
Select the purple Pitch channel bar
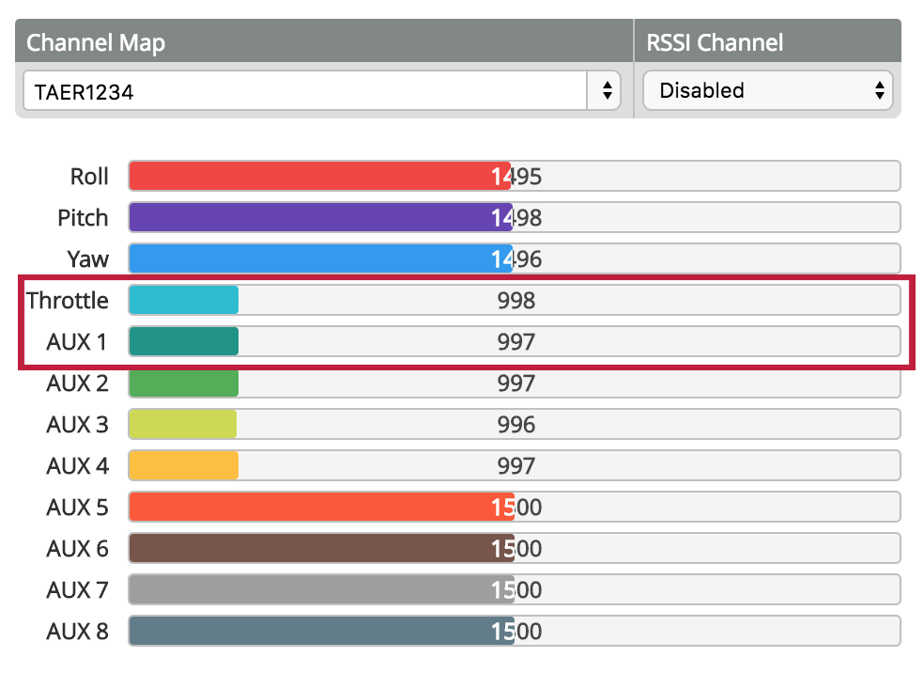[x=319, y=218]
